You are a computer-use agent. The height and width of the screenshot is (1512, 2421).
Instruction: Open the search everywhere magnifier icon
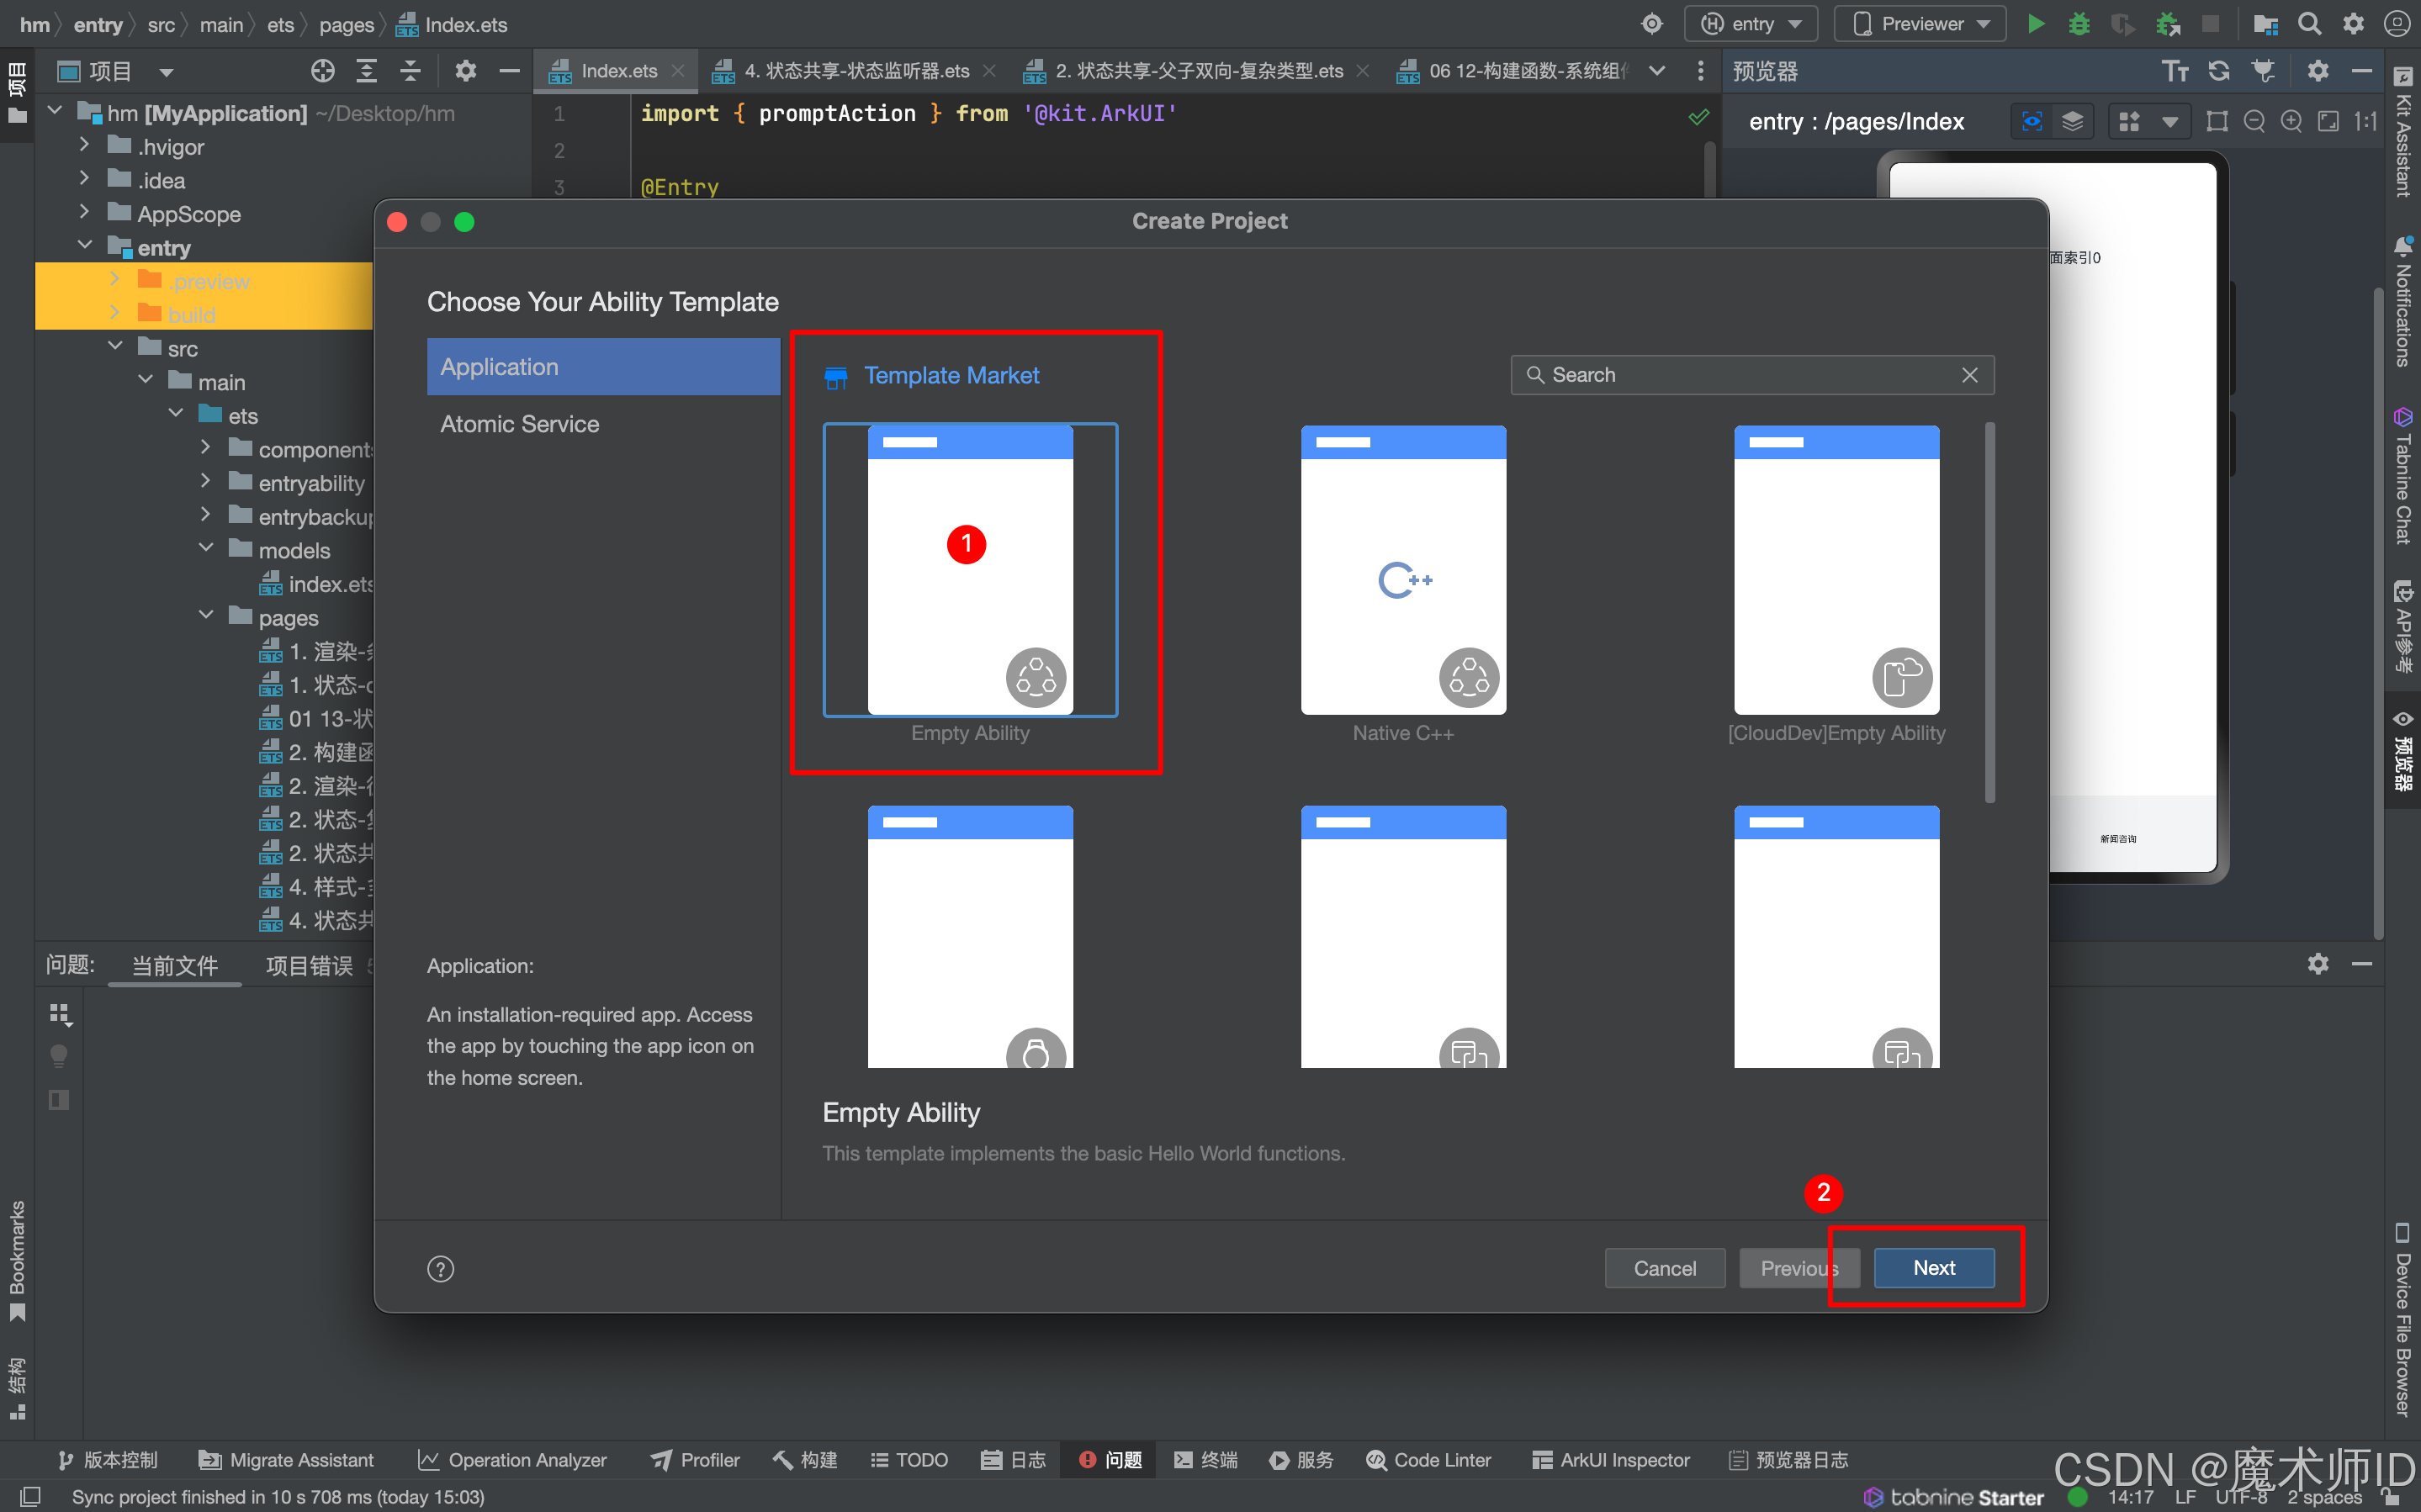[x=2309, y=24]
